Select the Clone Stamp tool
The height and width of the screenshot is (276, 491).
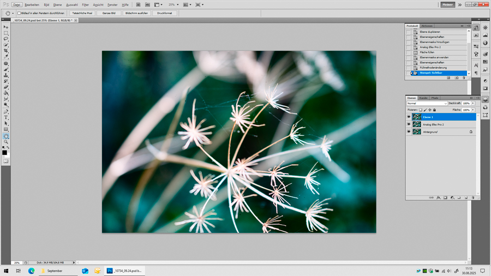pyautogui.click(x=6, y=75)
